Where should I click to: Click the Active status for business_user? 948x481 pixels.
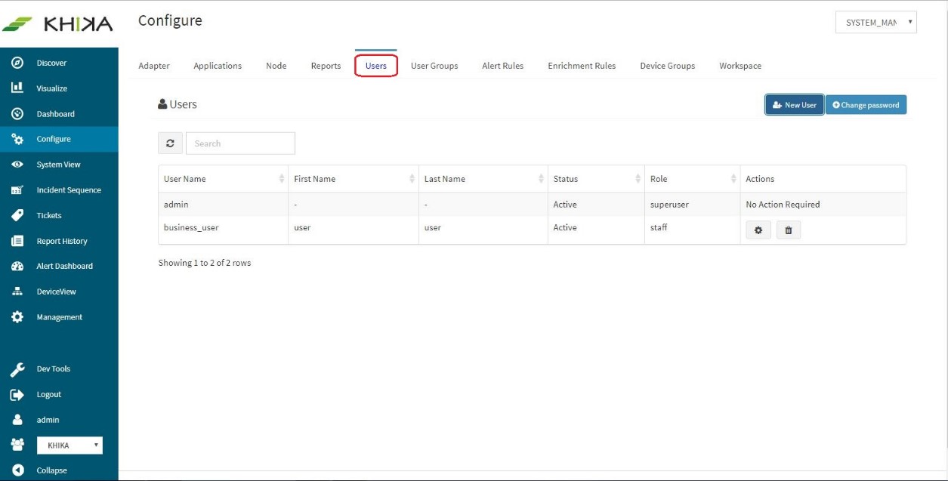click(565, 227)
